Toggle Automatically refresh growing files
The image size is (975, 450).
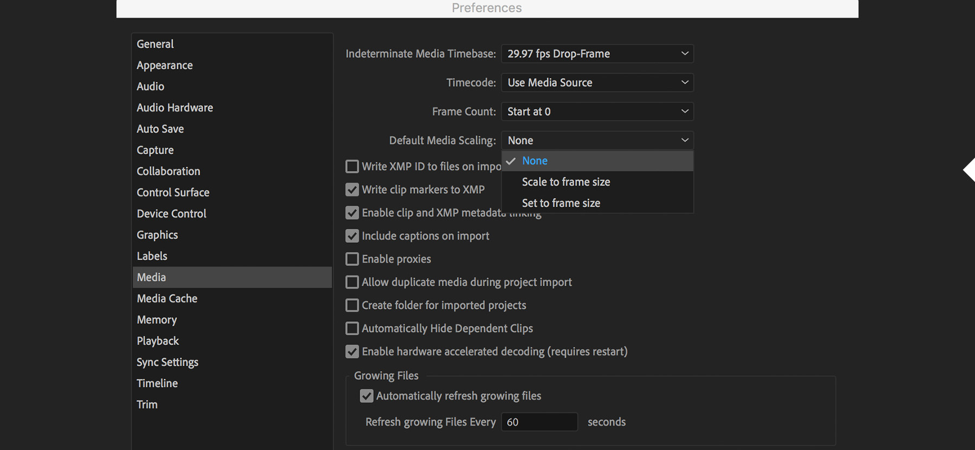coord(367,396)
